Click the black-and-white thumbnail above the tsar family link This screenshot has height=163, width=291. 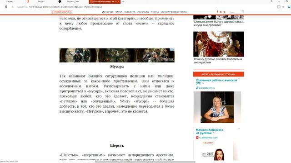point(219,17)
